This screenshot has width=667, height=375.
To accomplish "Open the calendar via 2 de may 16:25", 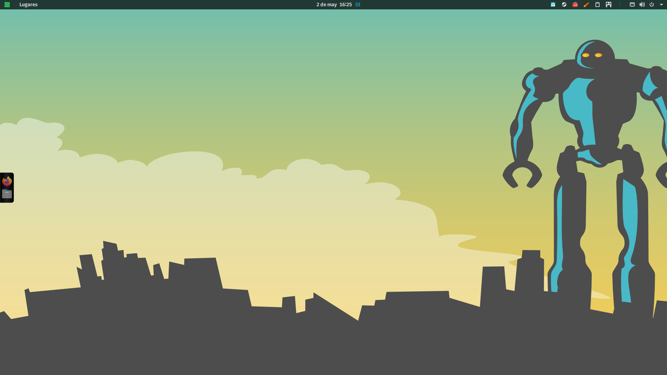I will point(334,5).
